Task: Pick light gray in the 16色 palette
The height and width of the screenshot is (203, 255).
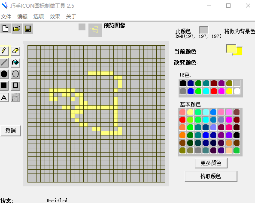Action: point(237,83)
